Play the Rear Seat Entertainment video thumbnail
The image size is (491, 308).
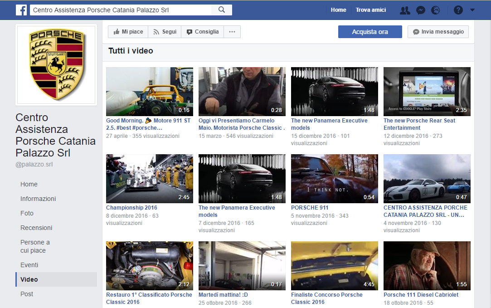click(427, 92)
